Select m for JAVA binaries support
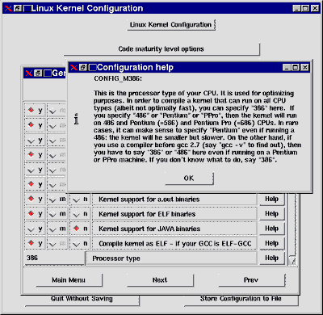Viewport: 323px width, 315px height. (57, 229)
